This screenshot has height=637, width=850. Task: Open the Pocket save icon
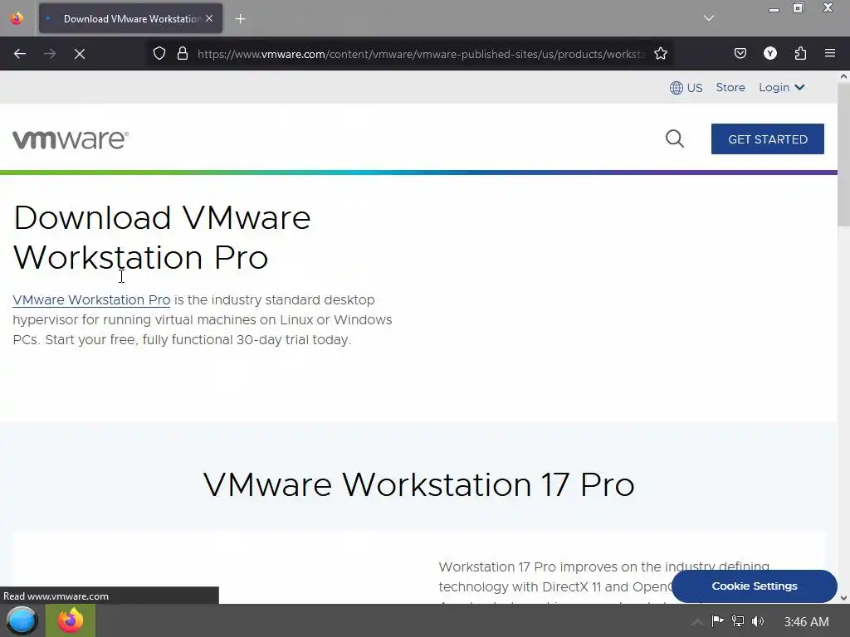click(740, 53)
